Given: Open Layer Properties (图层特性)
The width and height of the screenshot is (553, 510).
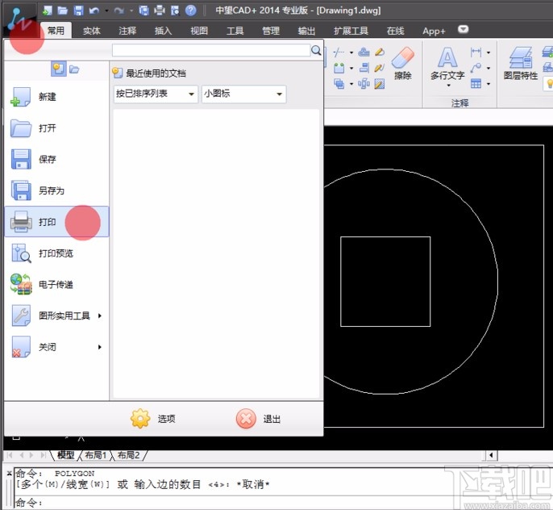Looking at the screenshot, I should (521, 64).
